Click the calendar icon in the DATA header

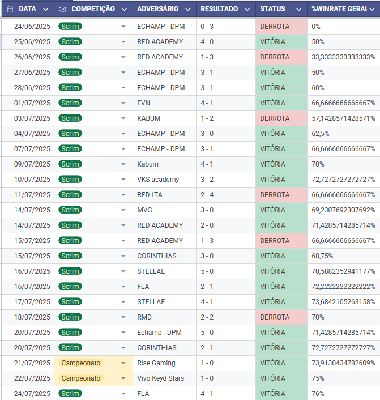point(10,10)
